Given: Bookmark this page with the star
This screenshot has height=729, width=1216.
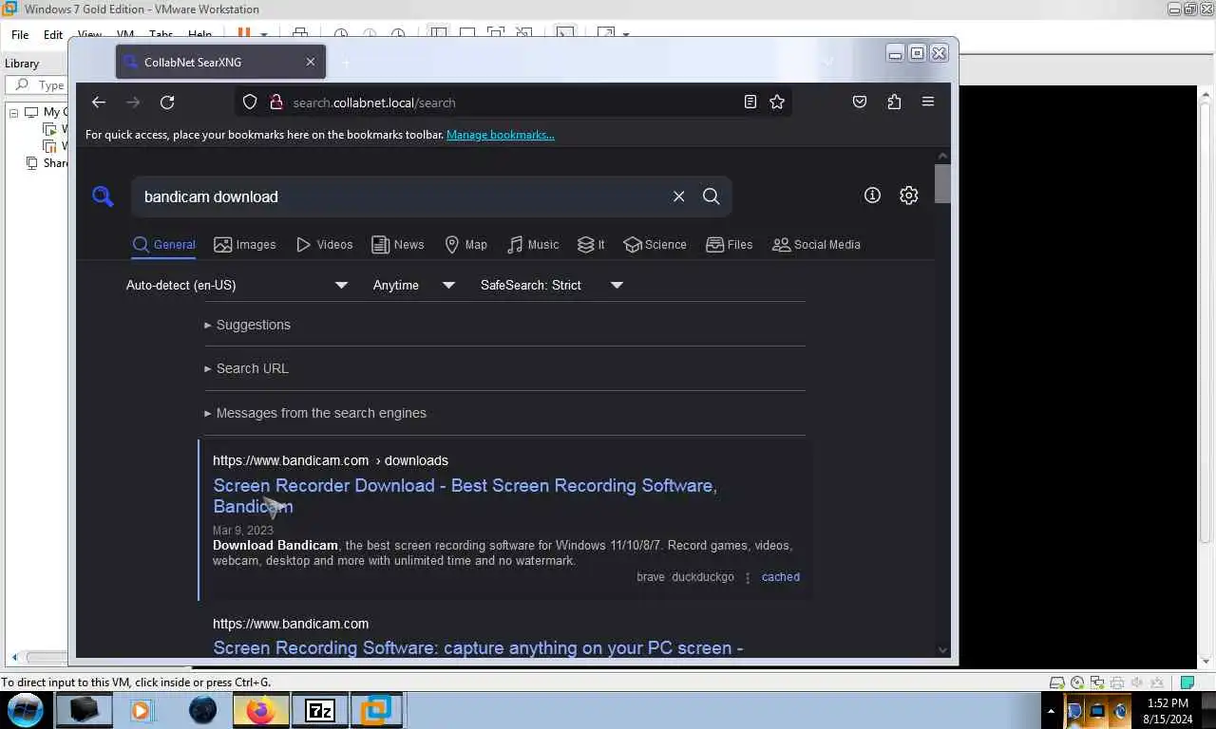Looking at the screenshot, I should (x=777, y=102).
